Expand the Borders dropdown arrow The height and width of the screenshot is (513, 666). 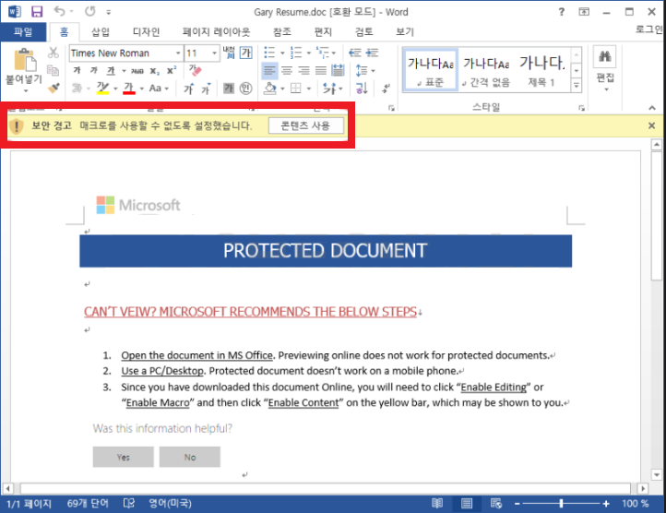coord(309,89)
